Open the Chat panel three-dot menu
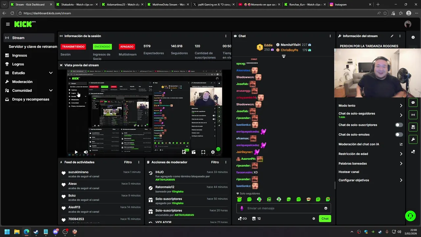Image resolution: width=421 pixels, height=237 pixels. pyautogui.click(x=330, y=36)
